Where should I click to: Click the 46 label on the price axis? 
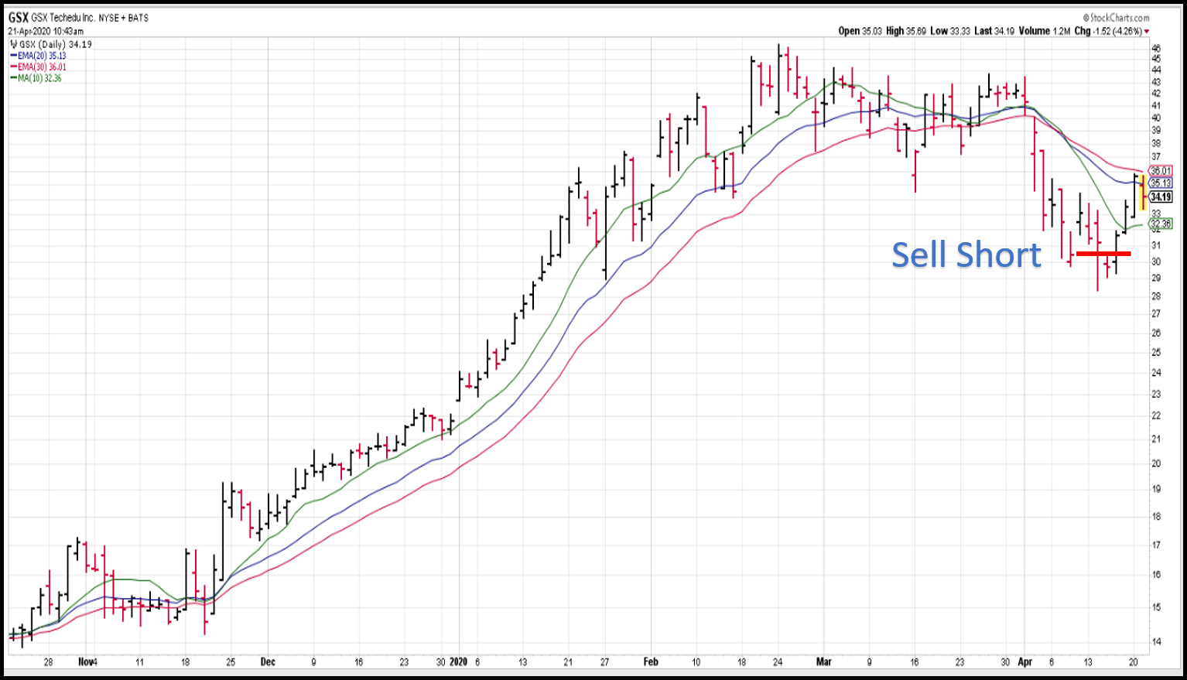[1156, 48]
